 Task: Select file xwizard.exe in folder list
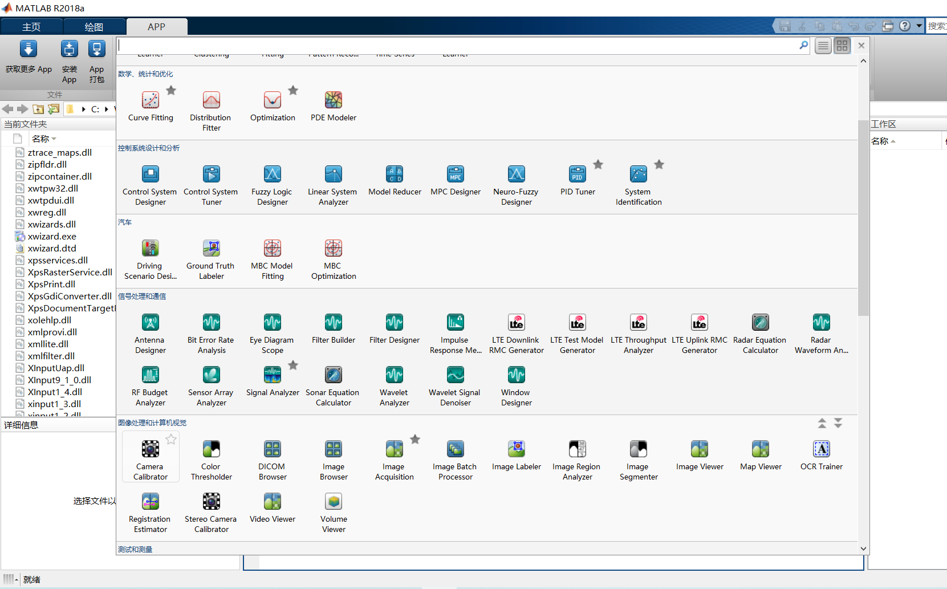pyautogui.click(x=52, y=236)
